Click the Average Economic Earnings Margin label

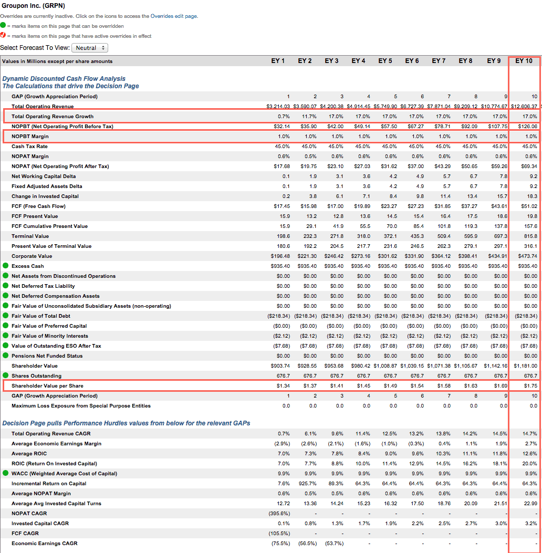56,444
